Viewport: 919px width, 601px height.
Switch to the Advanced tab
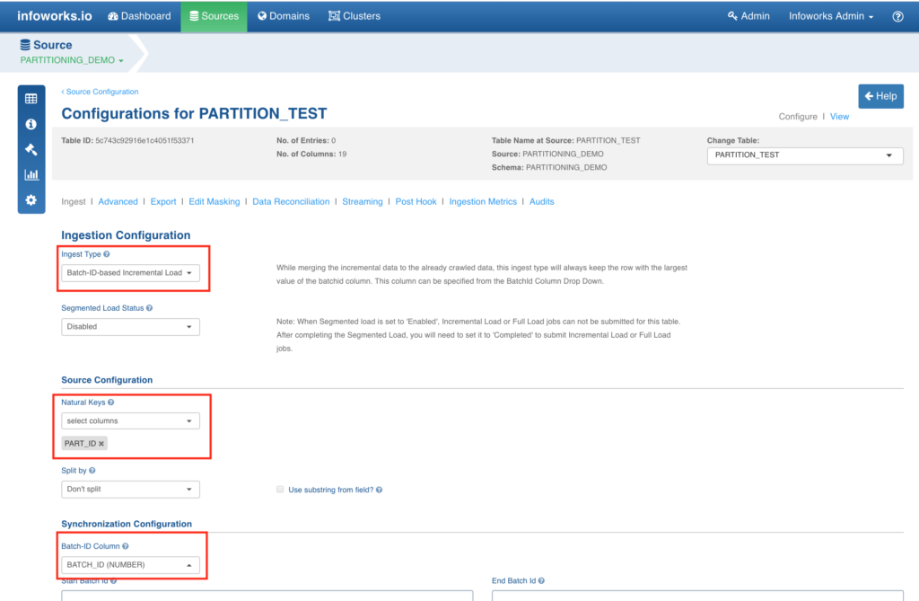pos(118,201)
